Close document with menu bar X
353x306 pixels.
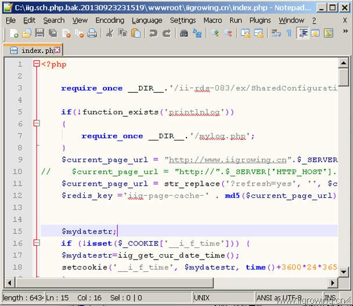click(345, 20)
